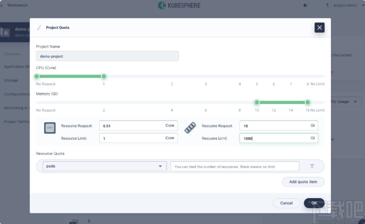Image resolution: width=365 pixels, height=224 pixels.
Task: Confirm the quota with OK button
Action: 314,203
